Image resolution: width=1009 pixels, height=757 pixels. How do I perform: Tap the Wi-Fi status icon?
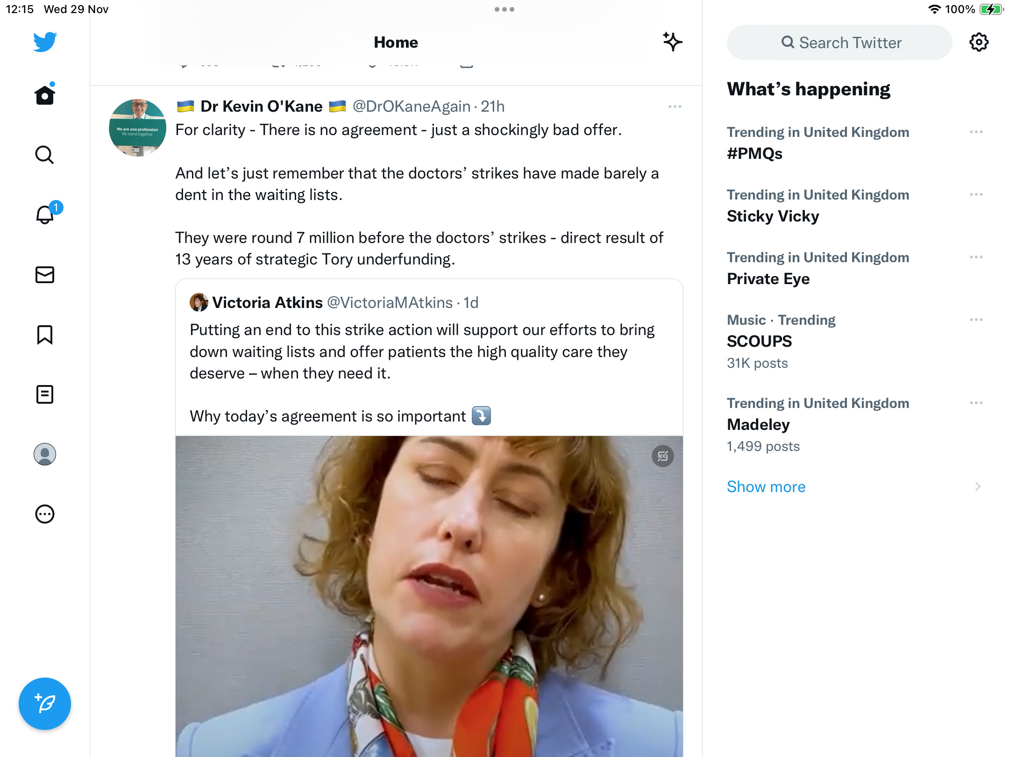coord(934,9)
